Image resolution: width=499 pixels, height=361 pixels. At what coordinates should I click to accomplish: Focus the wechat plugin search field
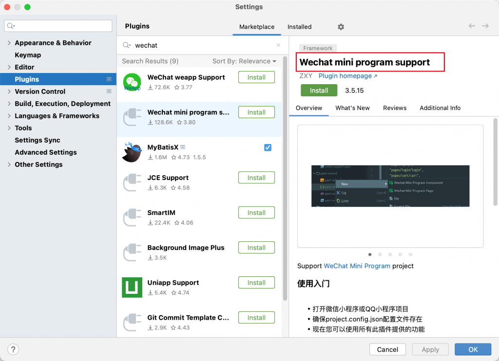203,45
